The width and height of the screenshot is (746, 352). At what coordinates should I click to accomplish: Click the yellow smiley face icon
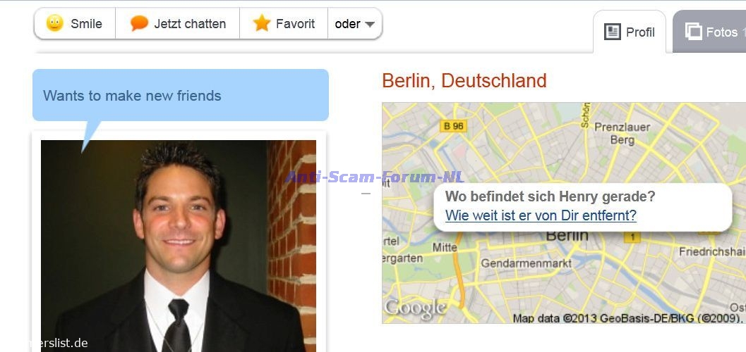55,23
